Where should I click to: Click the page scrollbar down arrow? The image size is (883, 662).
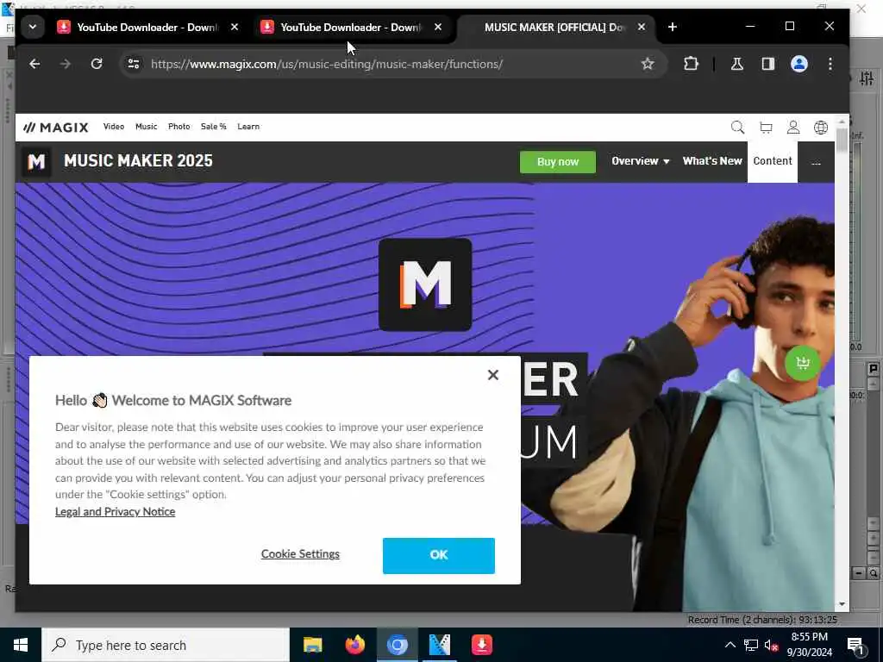click(x=842, y=604)
